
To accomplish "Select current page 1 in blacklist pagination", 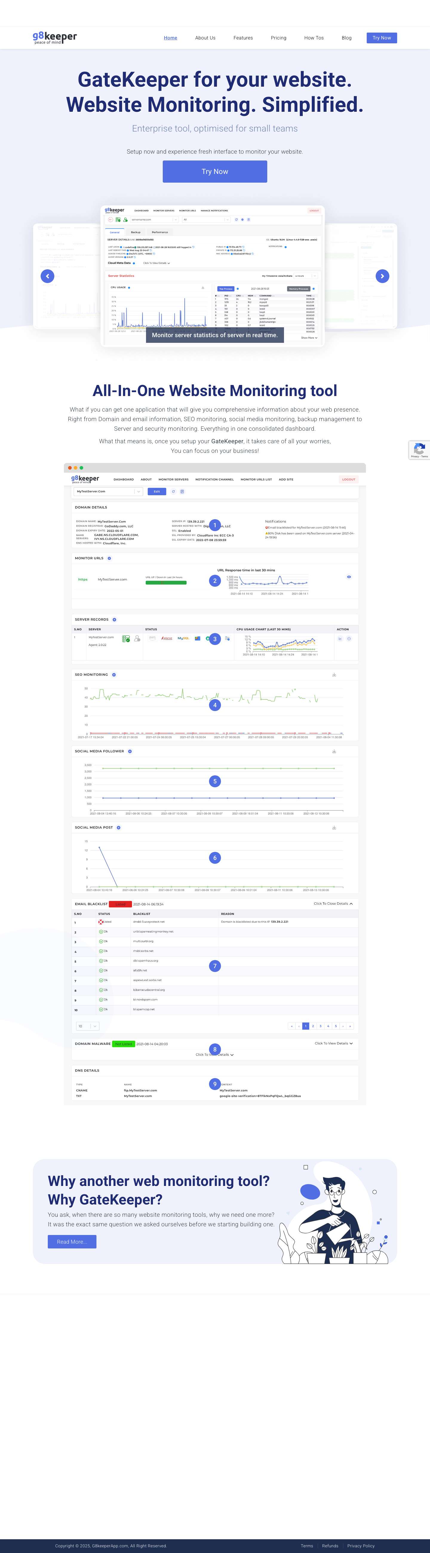I will click(305, 1026).
